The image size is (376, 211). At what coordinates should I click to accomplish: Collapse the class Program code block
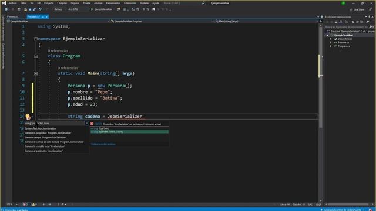coord(36,56)
